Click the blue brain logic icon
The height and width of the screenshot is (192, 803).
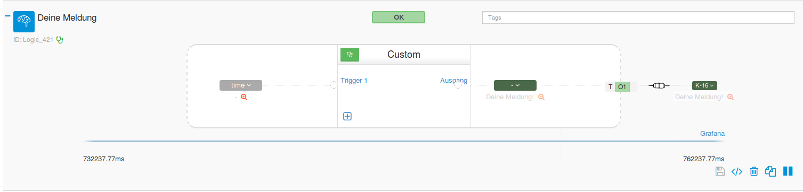point(23,21)
